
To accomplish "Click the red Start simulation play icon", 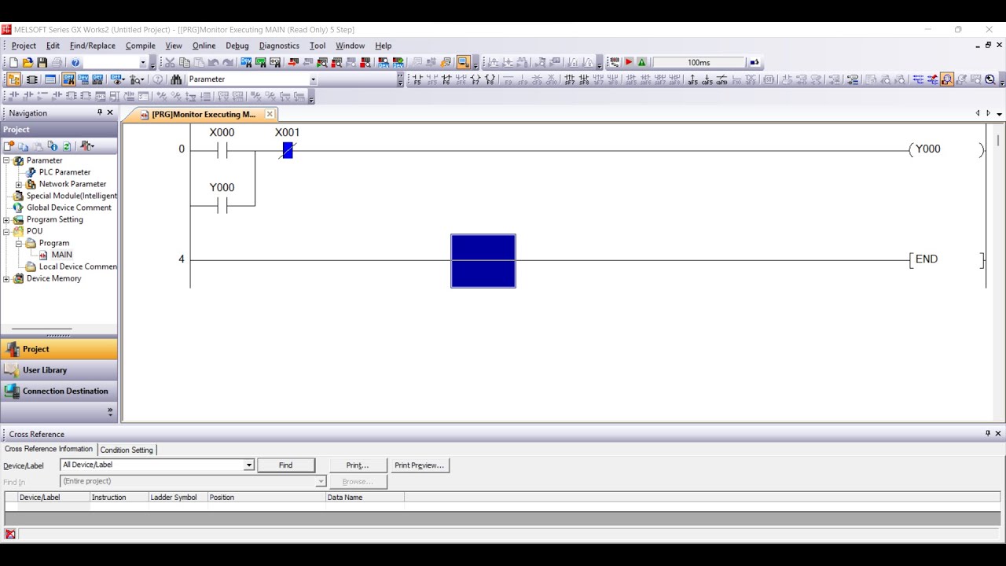I will (x=629, y=62).
